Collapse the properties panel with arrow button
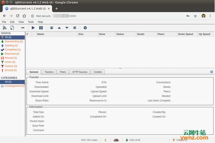The image size is (215, 143). coord(212,72)
